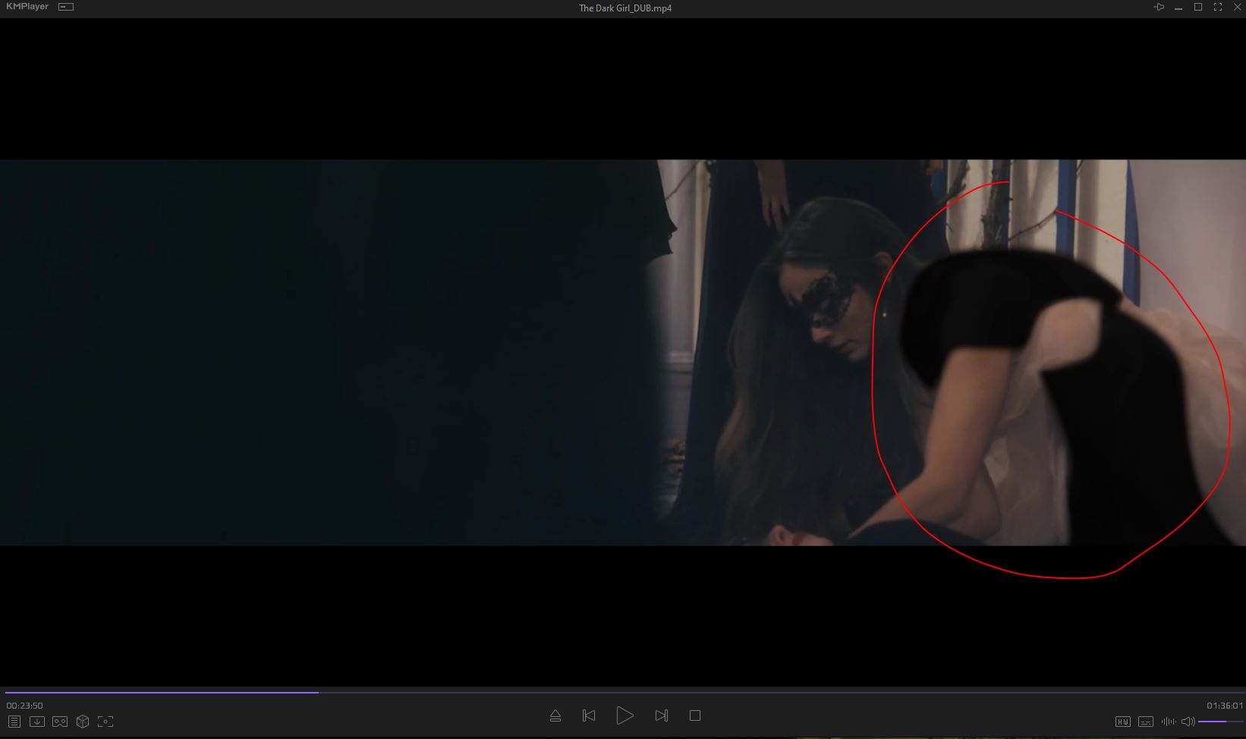1246x739 pixels.
Task: Switch to compact mode icon beside KMPlayer
Action: (66, 7)
